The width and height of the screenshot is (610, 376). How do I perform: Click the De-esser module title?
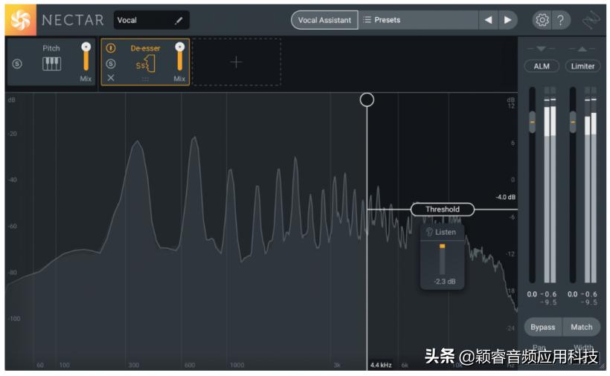point(146,48)
